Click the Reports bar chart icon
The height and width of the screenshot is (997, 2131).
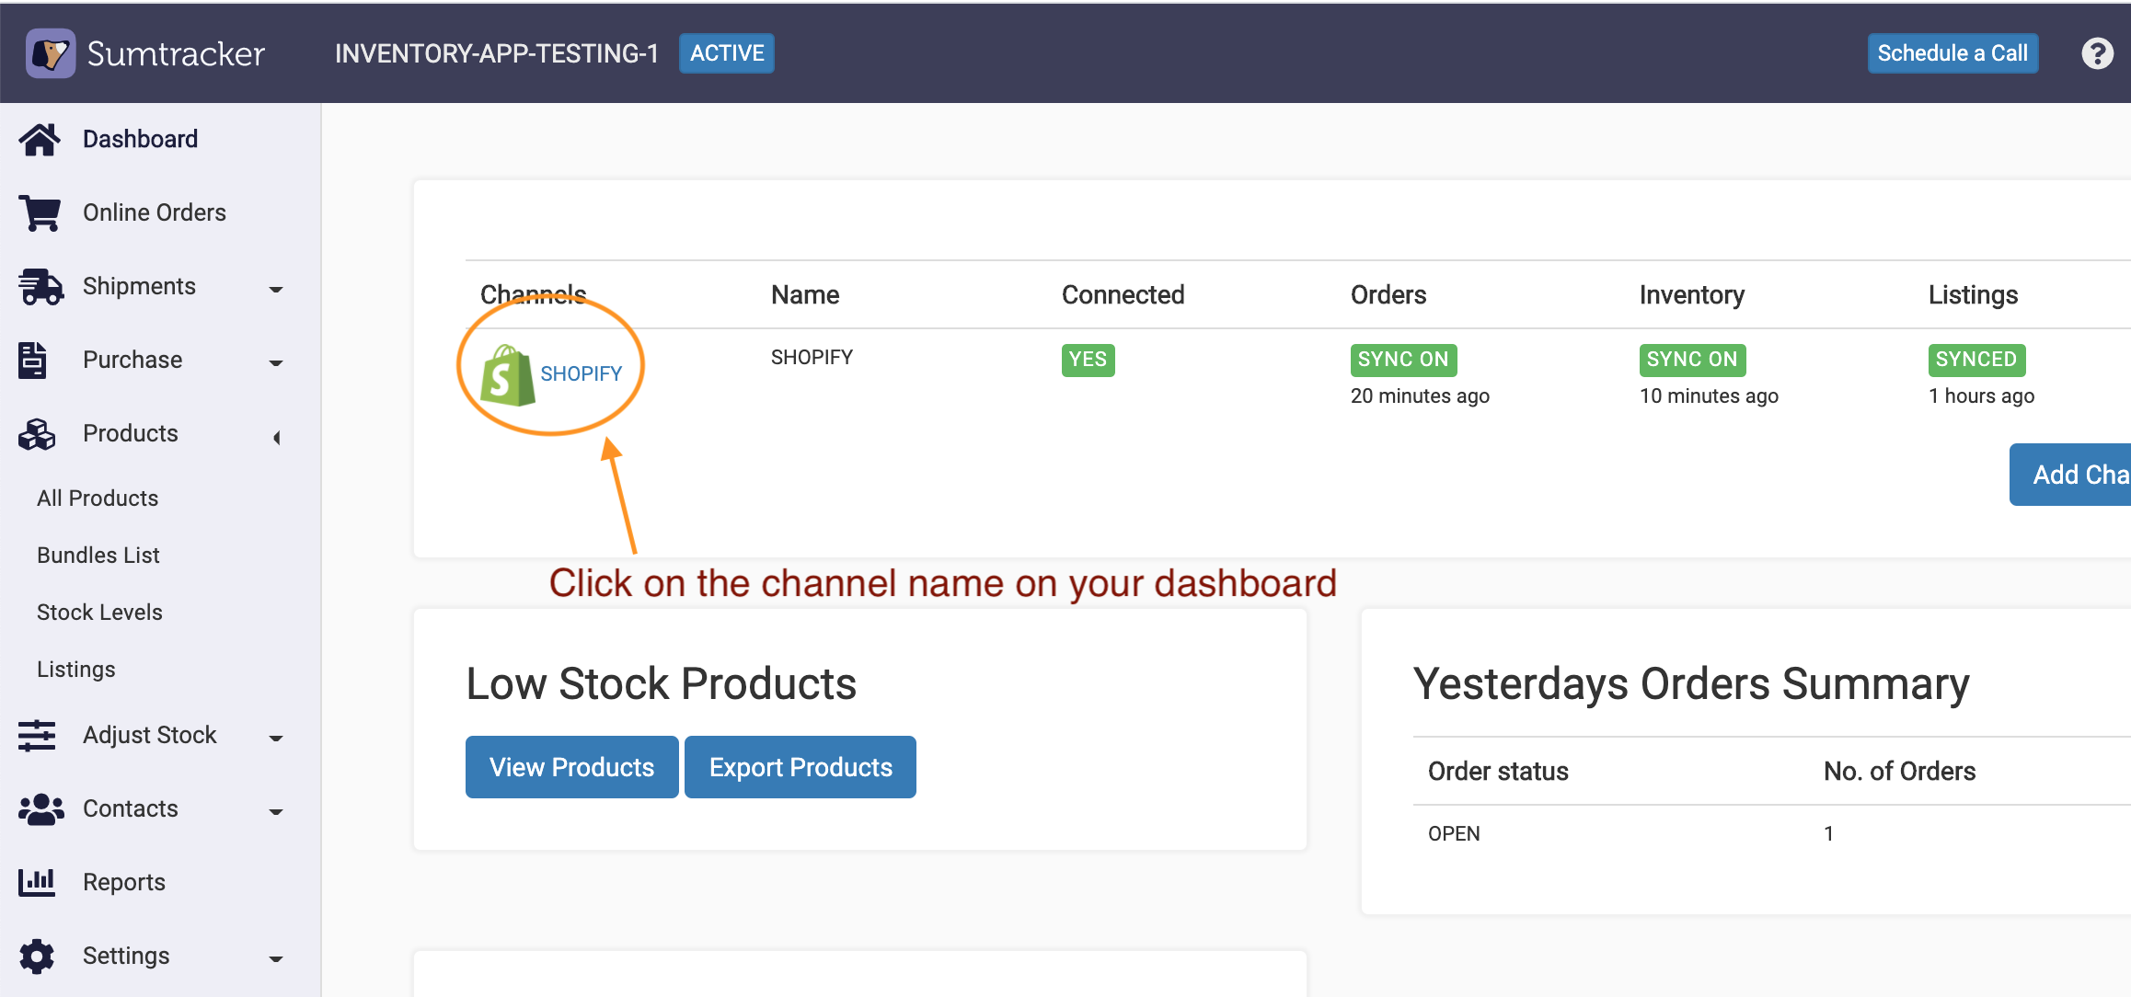point(37,883)
